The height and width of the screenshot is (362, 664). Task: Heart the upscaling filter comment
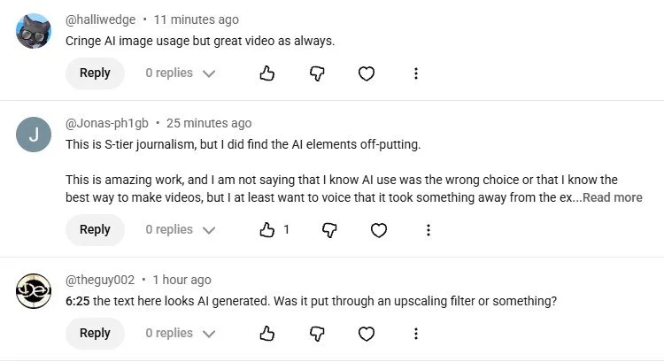point(367,334)
